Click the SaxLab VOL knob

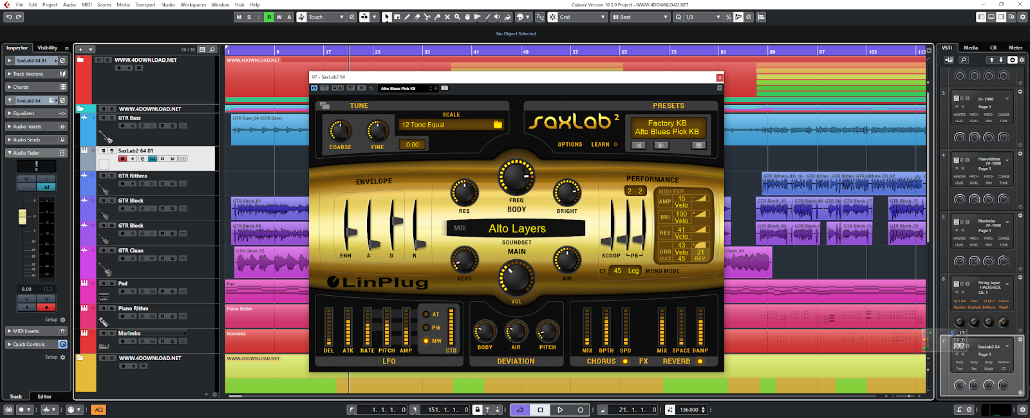pos(516,277)
